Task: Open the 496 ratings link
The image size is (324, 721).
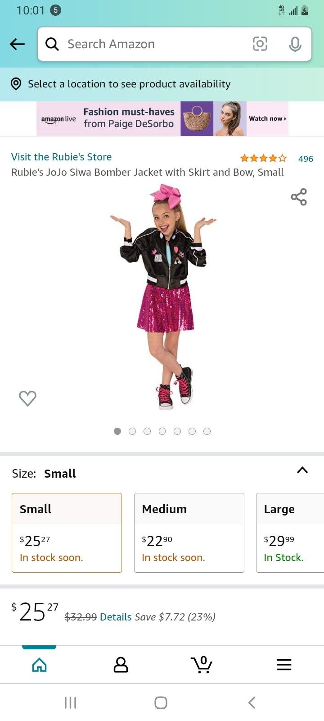Action: [306, 159]
